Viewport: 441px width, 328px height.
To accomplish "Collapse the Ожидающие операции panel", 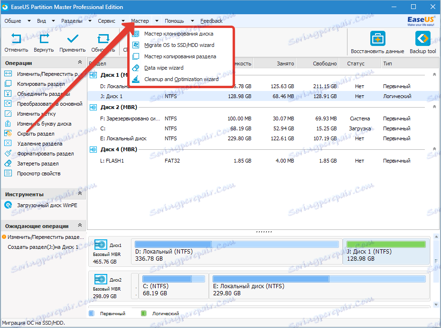I will (x=80, y=225).
